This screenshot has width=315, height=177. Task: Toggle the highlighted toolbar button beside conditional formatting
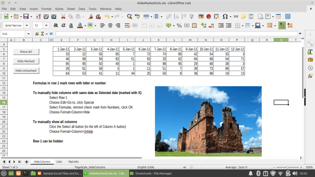coord(282,26)
